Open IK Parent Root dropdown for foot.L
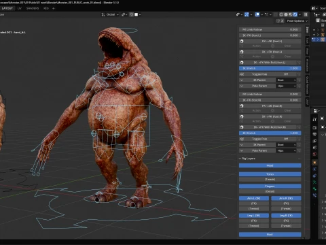Viewport: 326px width, 245px height. pyautogui.click(x=287, y=80)
